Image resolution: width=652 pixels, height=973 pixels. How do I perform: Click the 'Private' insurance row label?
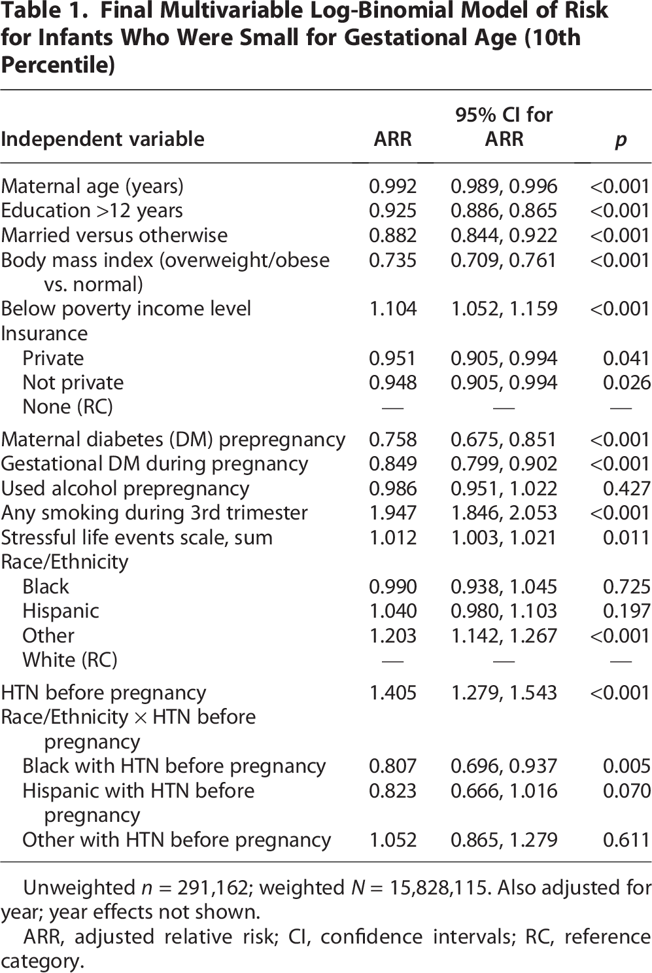point(53,358)
